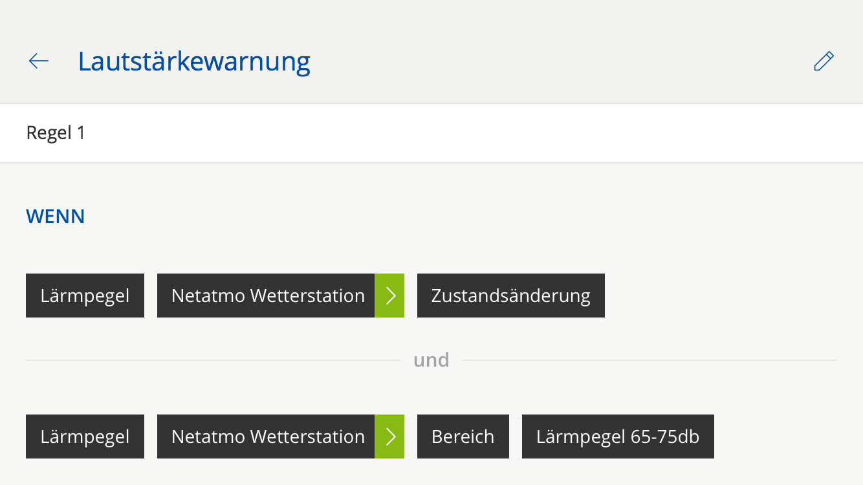This screenshot has width=863, height=485.
Task: Click the pencil edit icon
Action: [824, 61]
